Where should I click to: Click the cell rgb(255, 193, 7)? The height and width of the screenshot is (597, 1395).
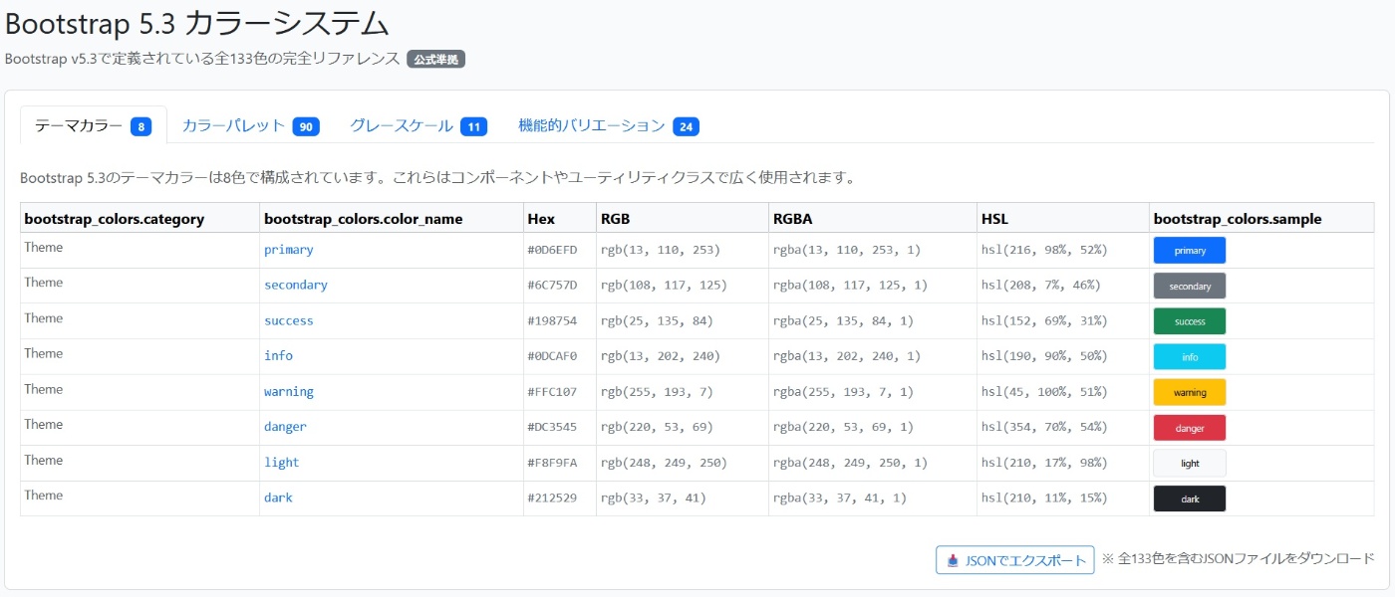pyautogui.click(x=683, y=392)
